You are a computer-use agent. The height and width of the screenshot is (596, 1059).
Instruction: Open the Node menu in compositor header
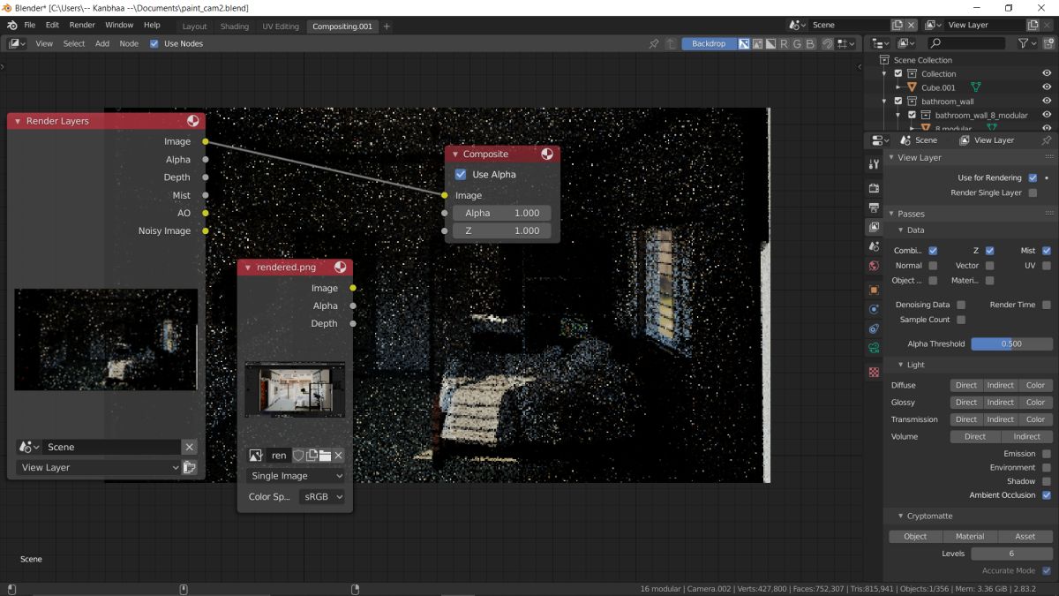(129, 43)
